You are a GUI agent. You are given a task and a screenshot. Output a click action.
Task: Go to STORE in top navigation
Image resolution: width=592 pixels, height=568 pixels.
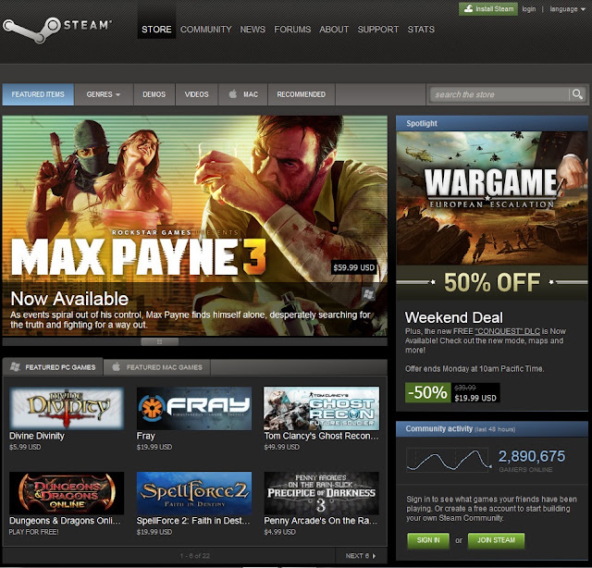pyautogui.click(x=156, y=30)
